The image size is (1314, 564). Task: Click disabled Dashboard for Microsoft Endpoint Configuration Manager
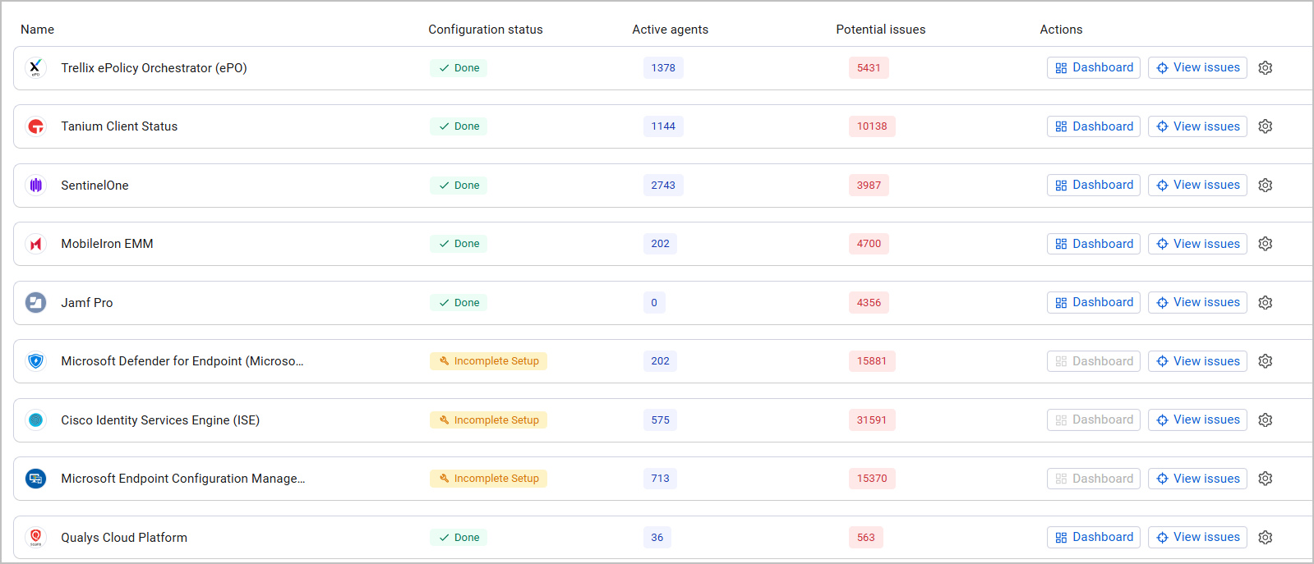[x=1094, y=479]
